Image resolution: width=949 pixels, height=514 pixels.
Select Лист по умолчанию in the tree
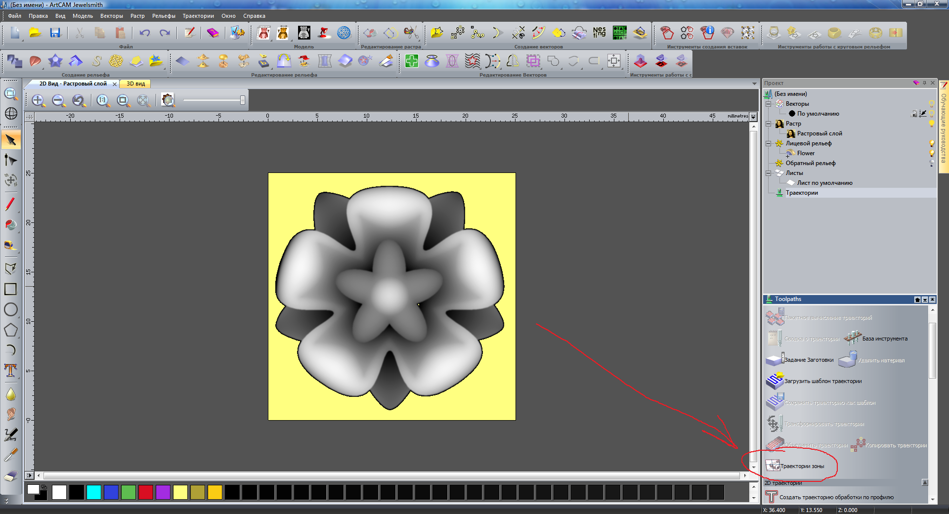[x=824, y=183]
